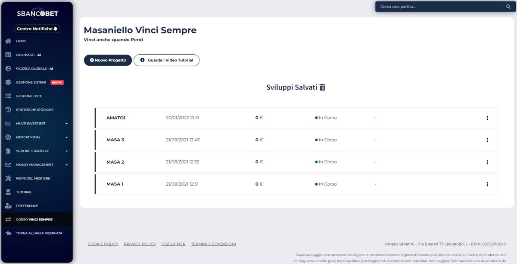Create a Nuovo Progetto
Viewport: 517px width, 264px height.
click(x=108, y=60)
